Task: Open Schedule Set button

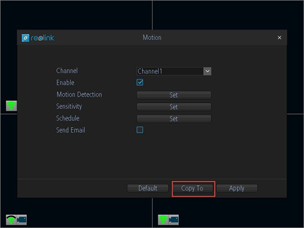Action: coord(174,119)
